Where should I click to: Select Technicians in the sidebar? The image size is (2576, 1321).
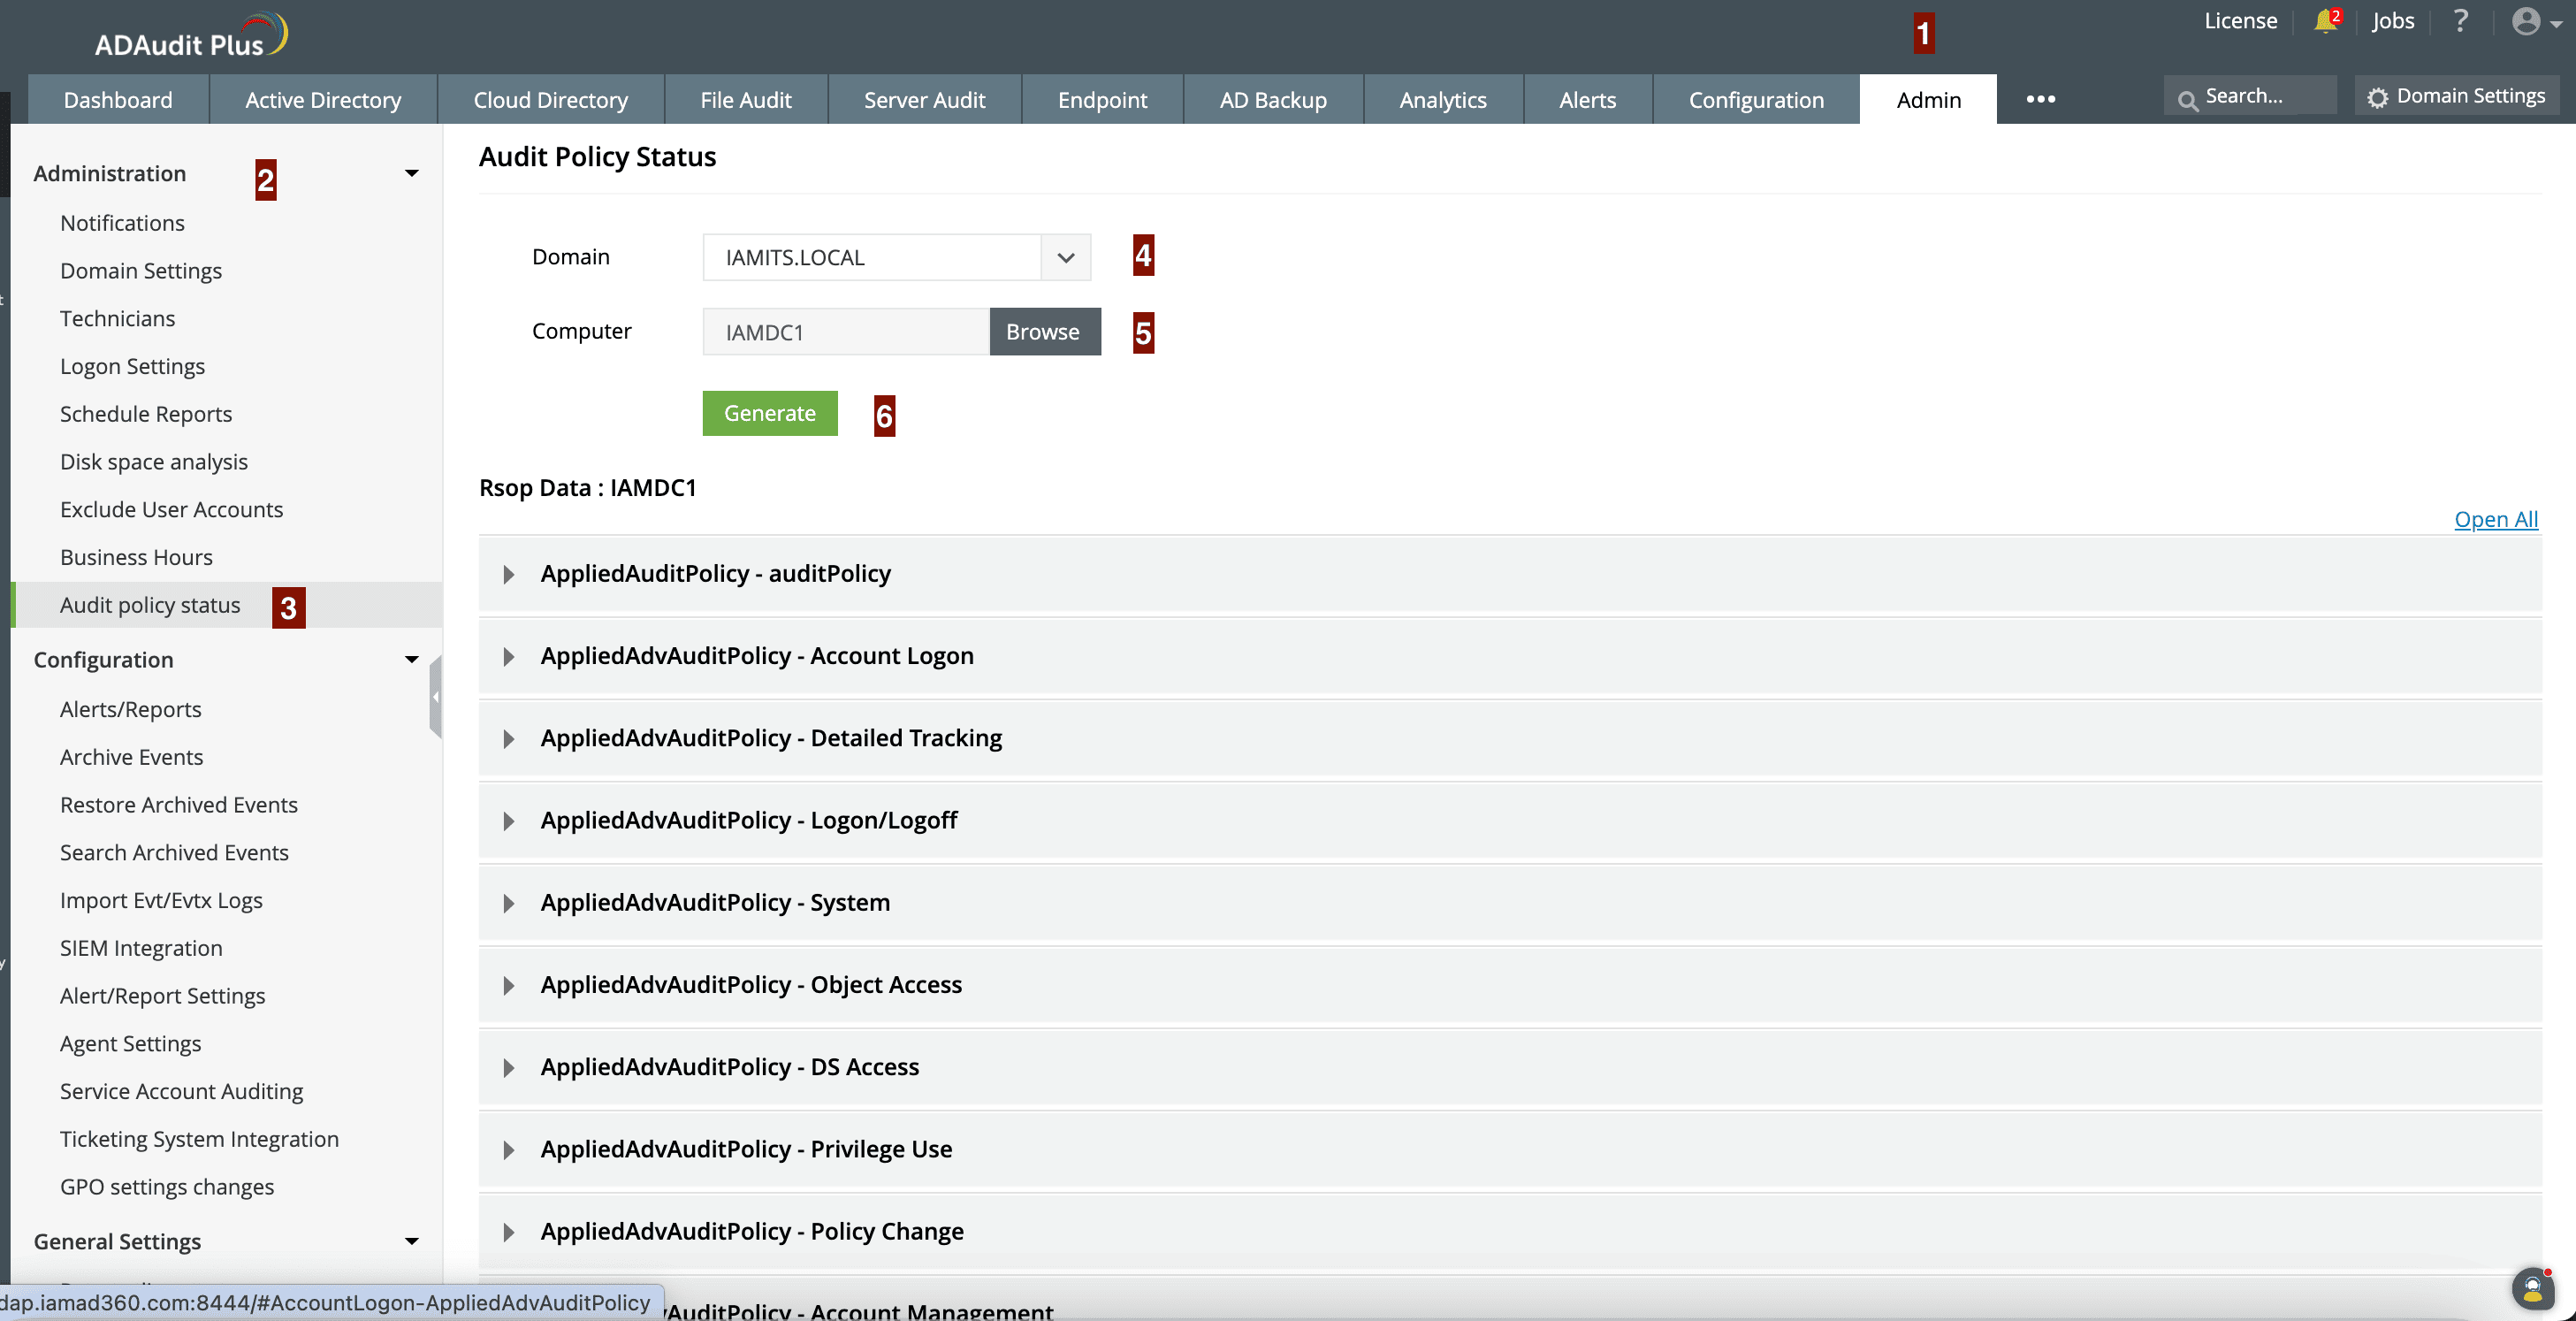[117, 319]
